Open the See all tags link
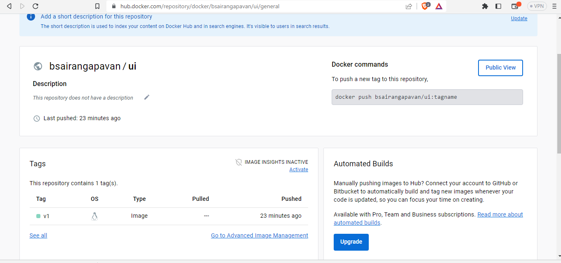561x263 pixels. [38, 235]
